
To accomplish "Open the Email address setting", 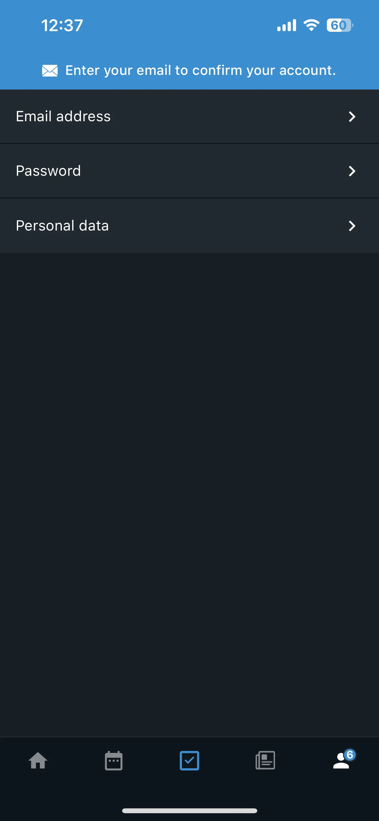I will click(x=189, y=116).
